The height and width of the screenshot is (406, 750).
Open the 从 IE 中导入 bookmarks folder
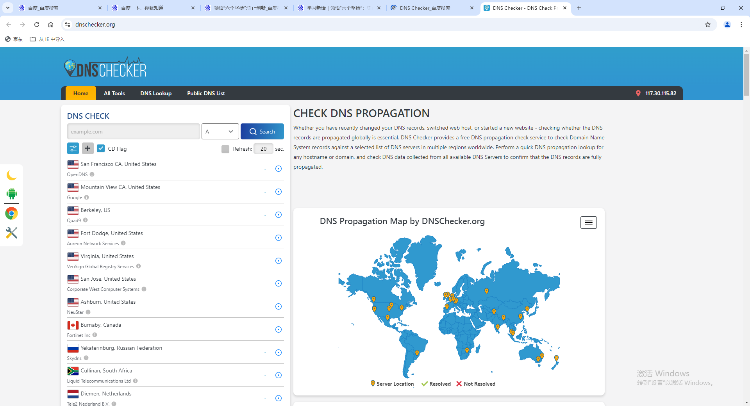pyautogui.click(x=47, y=39)
